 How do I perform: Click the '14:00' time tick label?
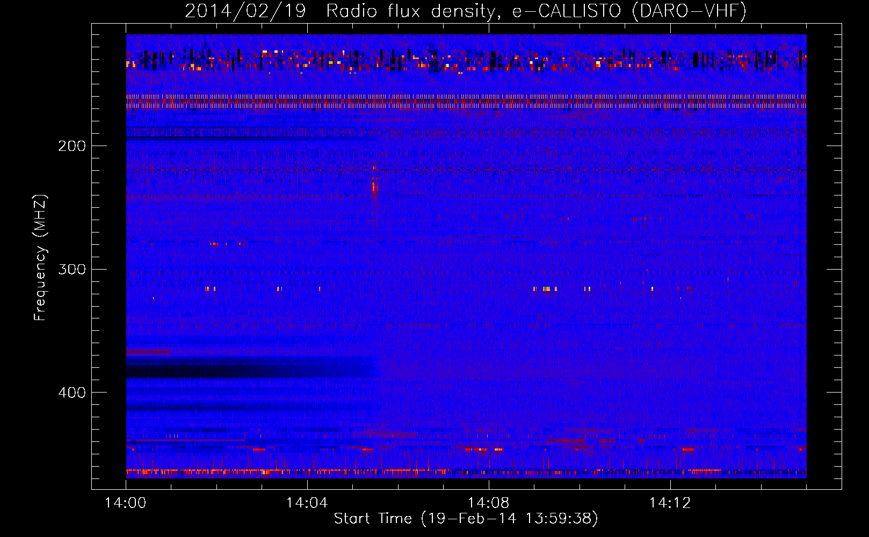point(126,503)
